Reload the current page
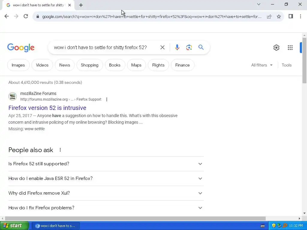Image resolution: width=307 pixels, height=230 pixels. click(26, 16)
